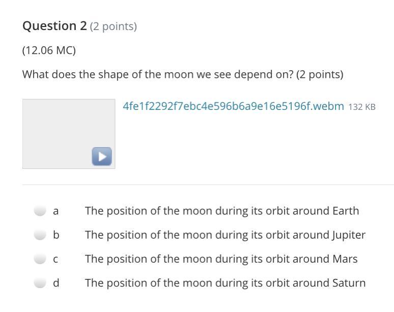The width and height of the screenshot is (394, 312).
Task: Click the answer text mentioning orbit around Jupiter
Action: (x=225, y=235)
